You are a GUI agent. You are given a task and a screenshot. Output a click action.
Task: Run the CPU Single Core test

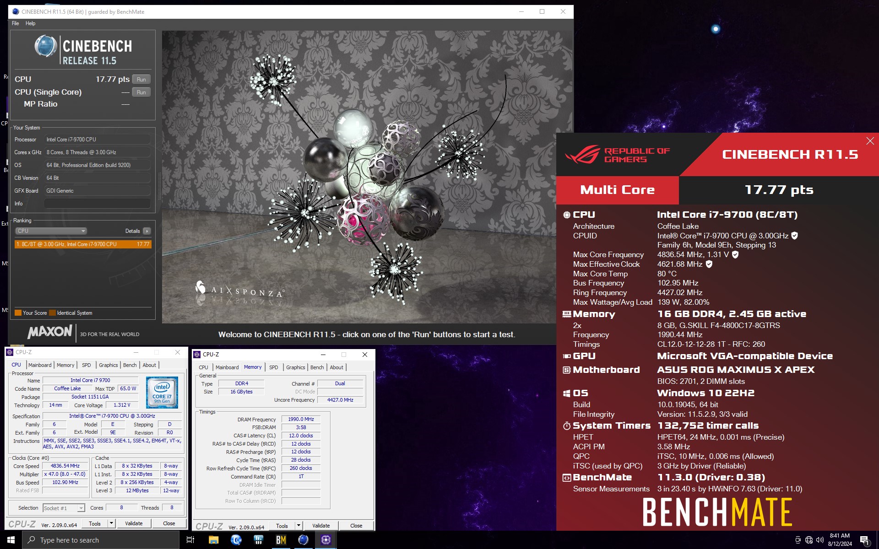tap(141, 92)
